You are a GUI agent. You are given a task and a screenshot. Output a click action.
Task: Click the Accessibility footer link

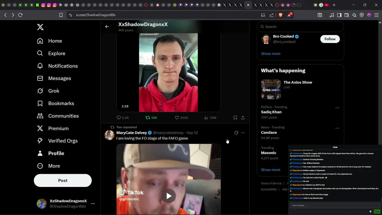tap(269, 189)
